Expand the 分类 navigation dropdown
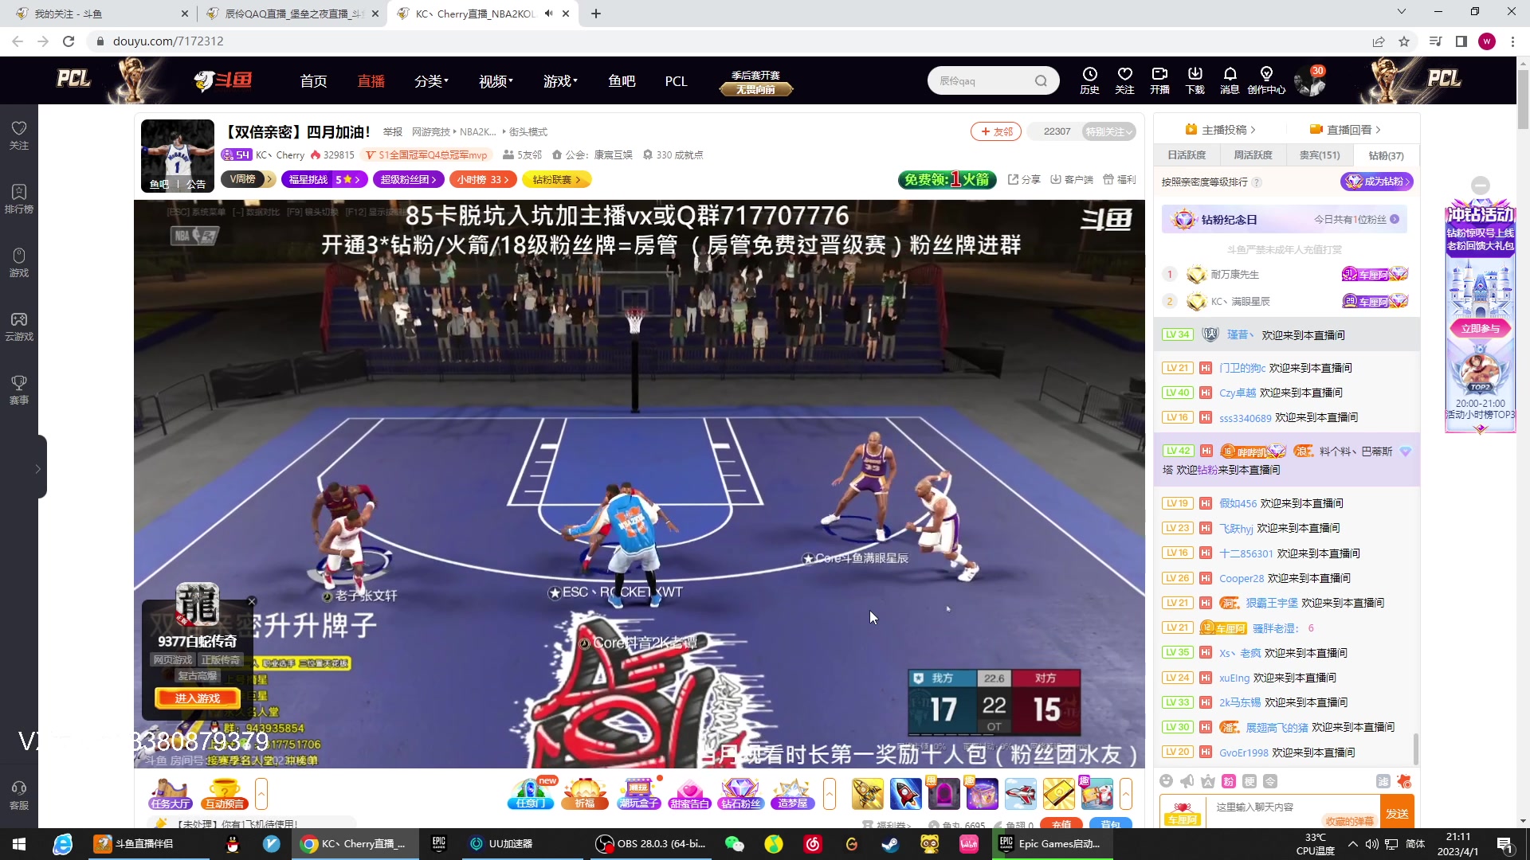 [431, 81]
